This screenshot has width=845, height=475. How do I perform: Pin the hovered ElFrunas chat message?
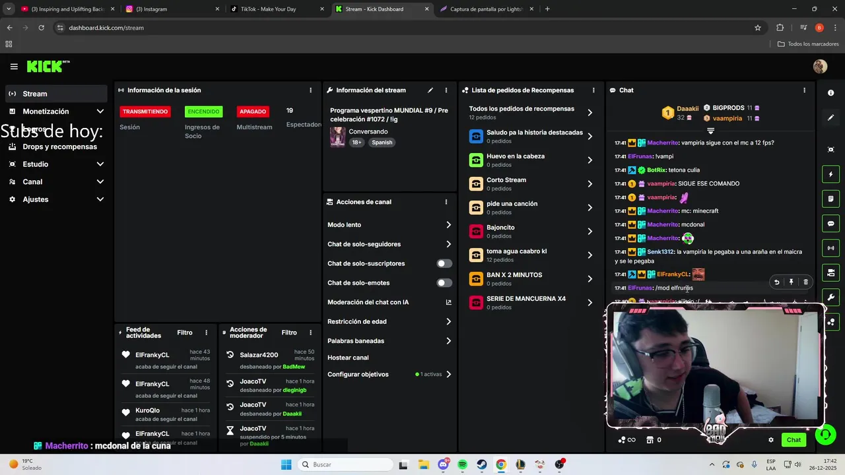pos(791,282)
